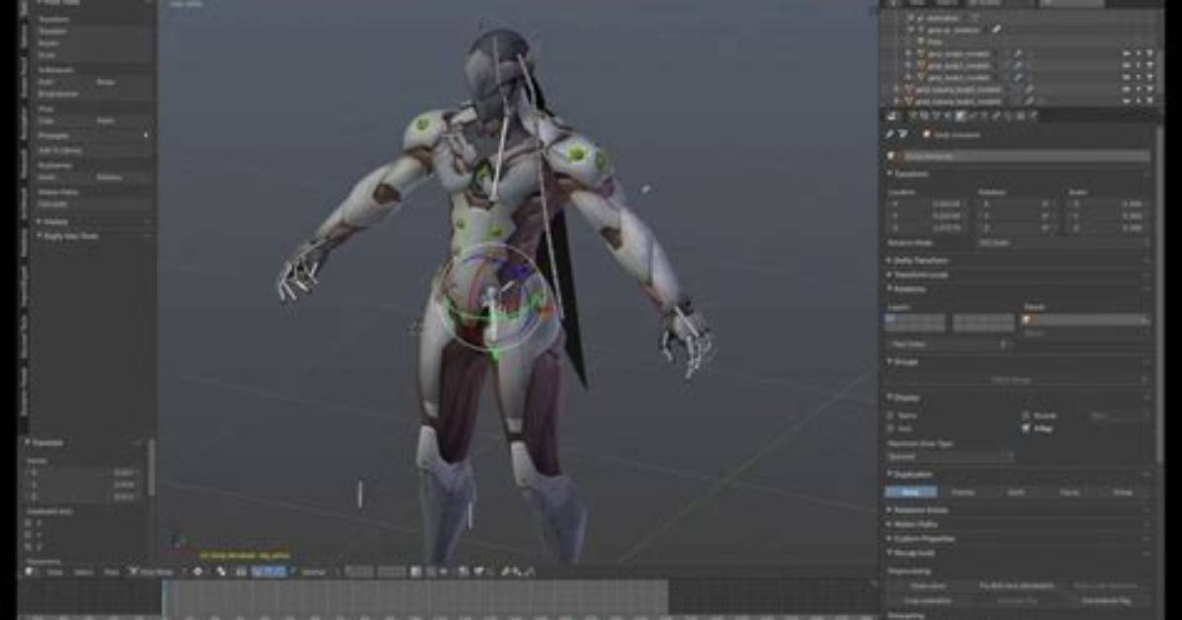1182x620 pixels.
Task: Click the OpenGL render animation icon
Action: click(478, 572)
